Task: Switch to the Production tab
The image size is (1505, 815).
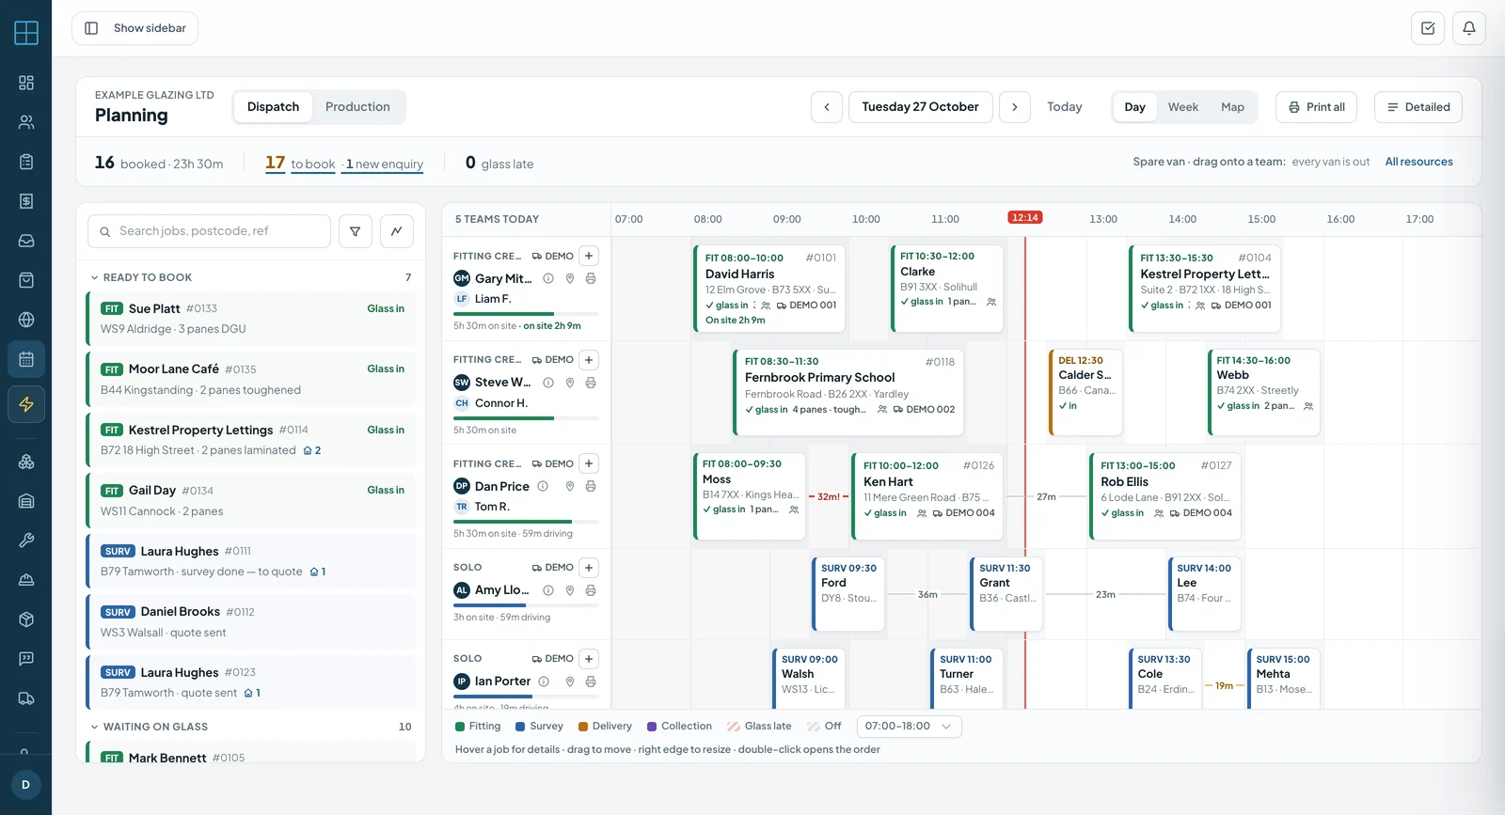Action: point(357,107)
